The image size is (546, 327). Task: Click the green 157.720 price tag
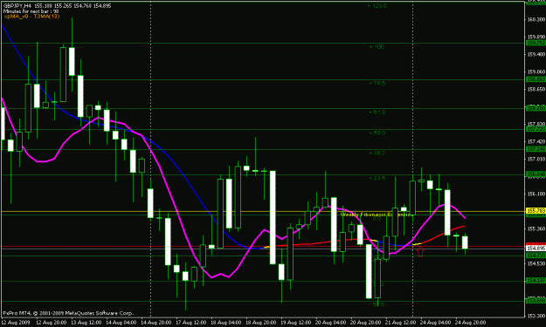click(536, 129)
